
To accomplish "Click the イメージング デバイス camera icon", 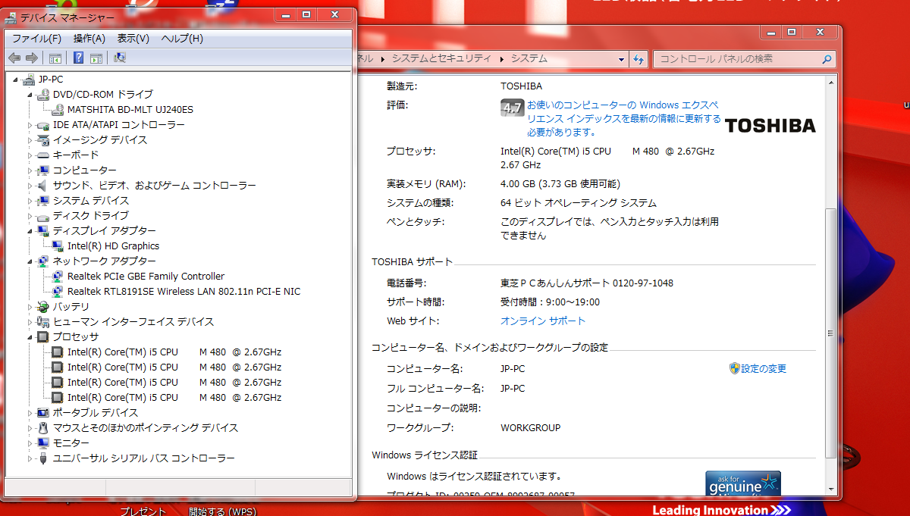I will [44, 139].
